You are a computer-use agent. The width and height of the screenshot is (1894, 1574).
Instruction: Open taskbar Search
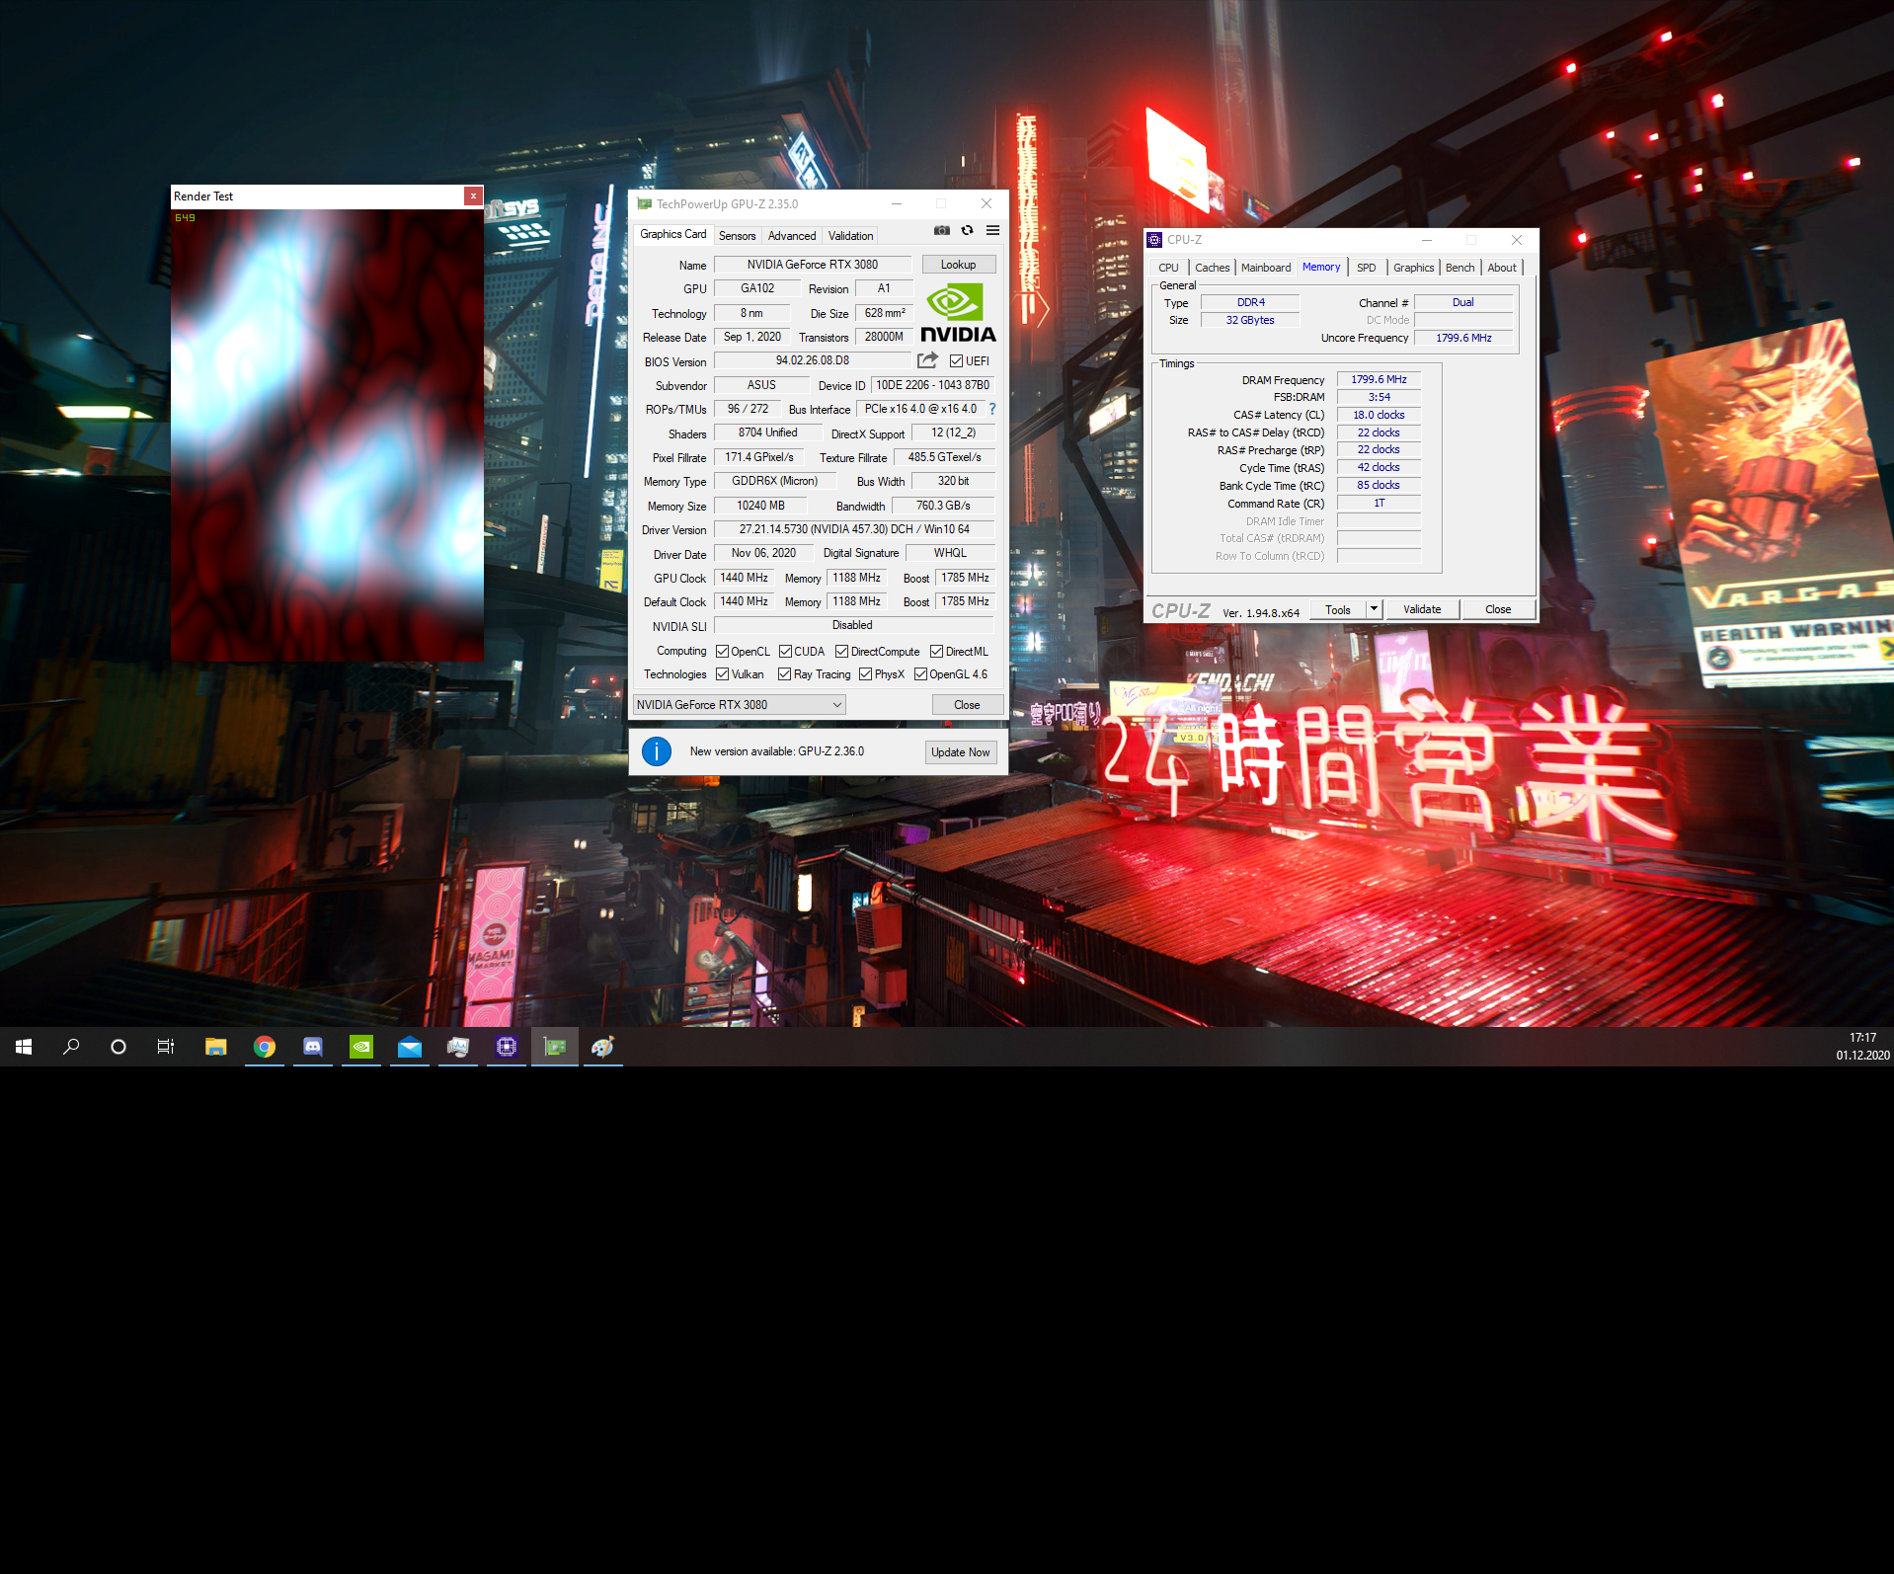click(71, 1047)
